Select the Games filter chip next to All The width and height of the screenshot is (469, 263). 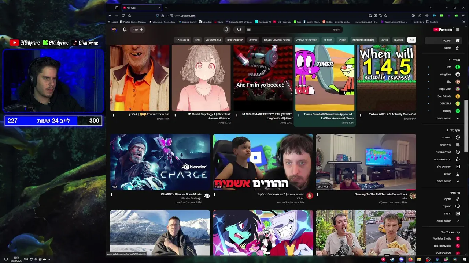398,40
